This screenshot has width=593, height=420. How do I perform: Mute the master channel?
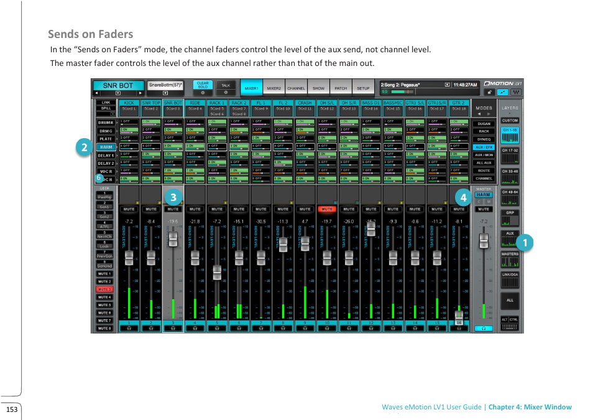[x=484, y=209]
